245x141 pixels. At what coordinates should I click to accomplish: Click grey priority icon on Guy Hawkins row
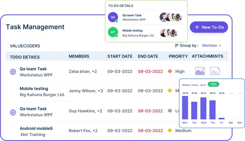[170, 111]
